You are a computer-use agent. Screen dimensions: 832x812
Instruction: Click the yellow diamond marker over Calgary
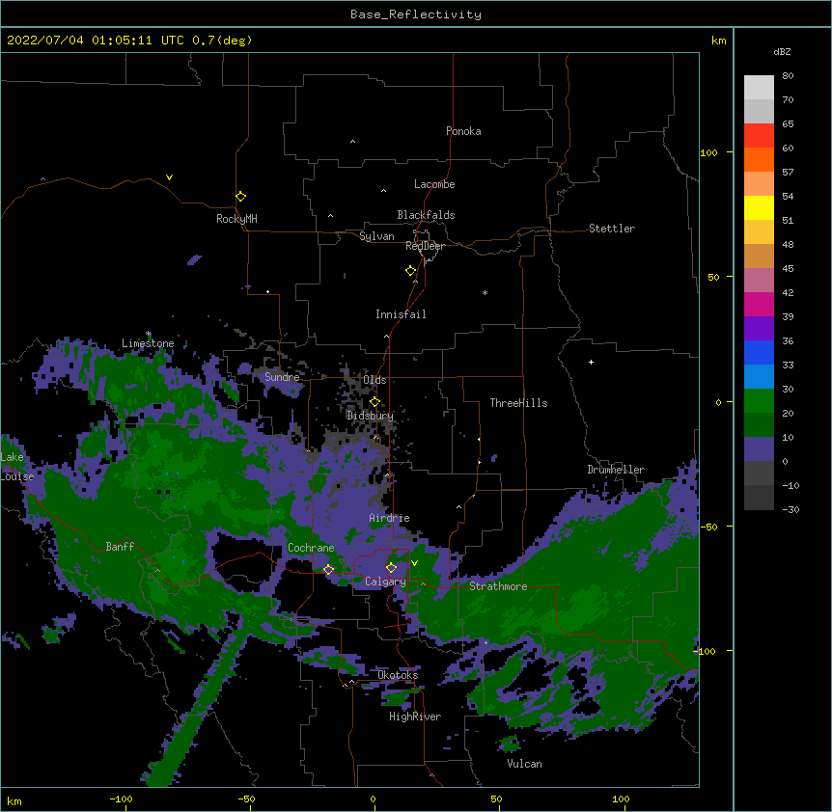point(391,568)
